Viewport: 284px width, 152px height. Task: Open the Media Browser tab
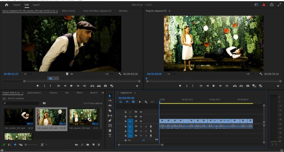point(34,93)
